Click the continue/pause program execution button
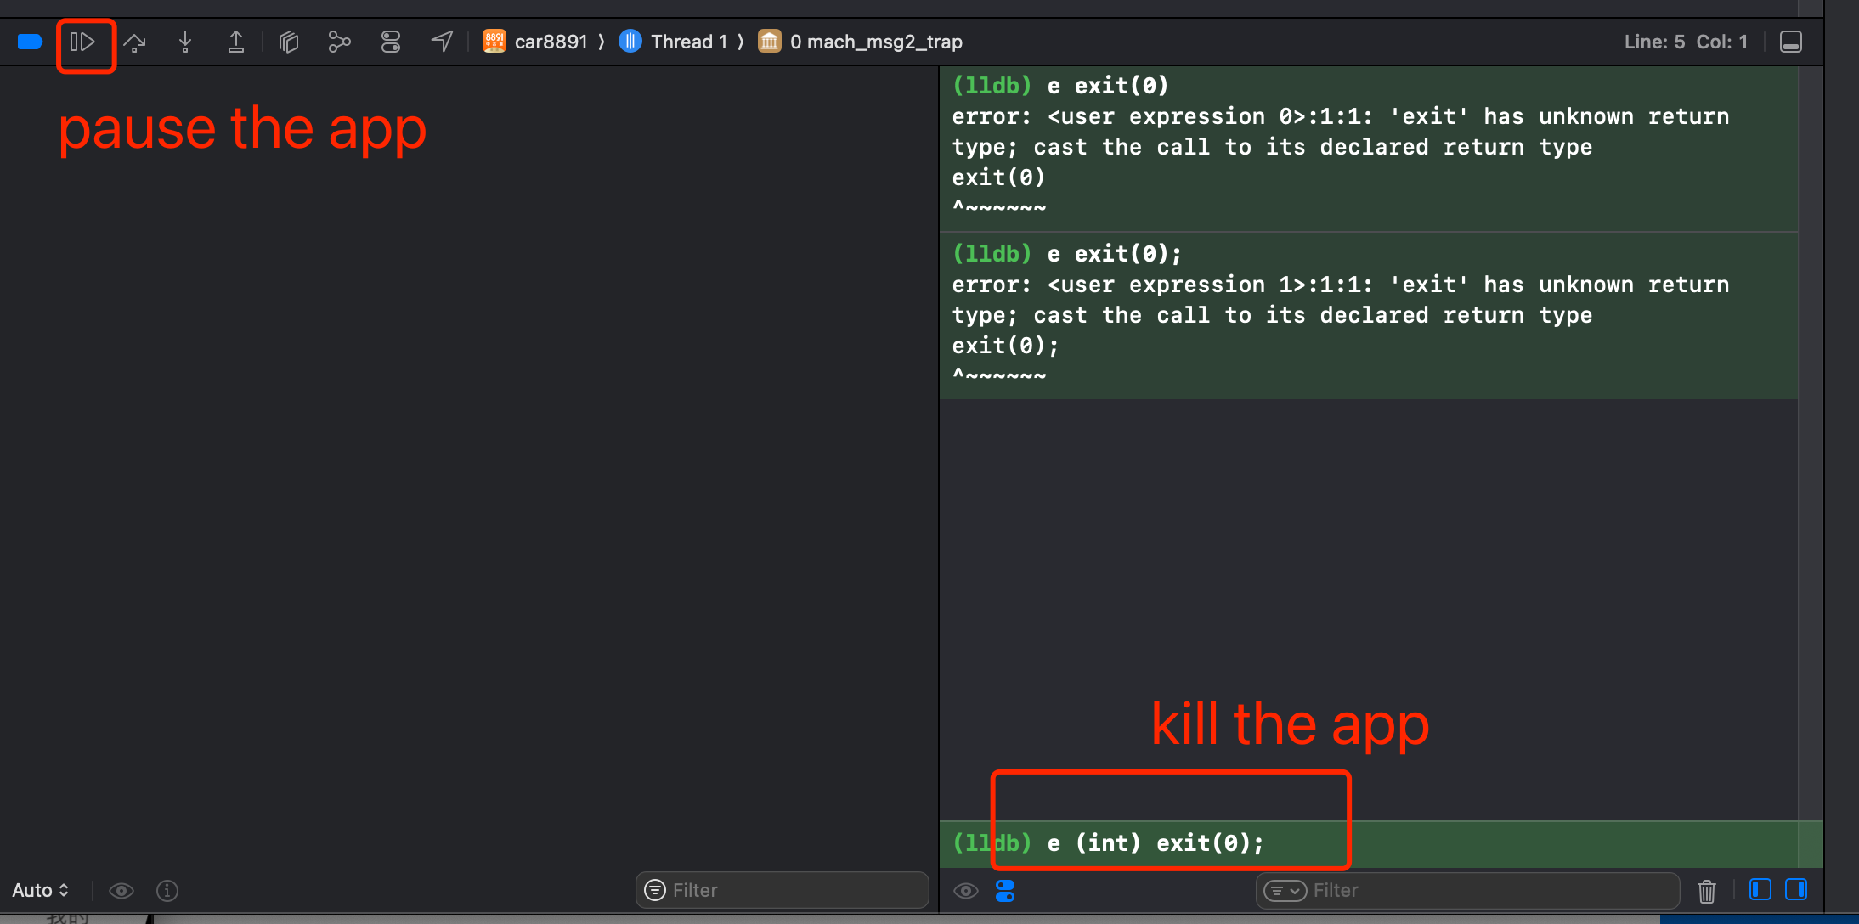This screenshot has height=924, width=1859. pyautogui.click(x=82, y=42)
